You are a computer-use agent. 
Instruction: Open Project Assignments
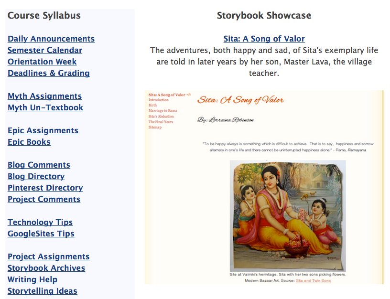48,256
